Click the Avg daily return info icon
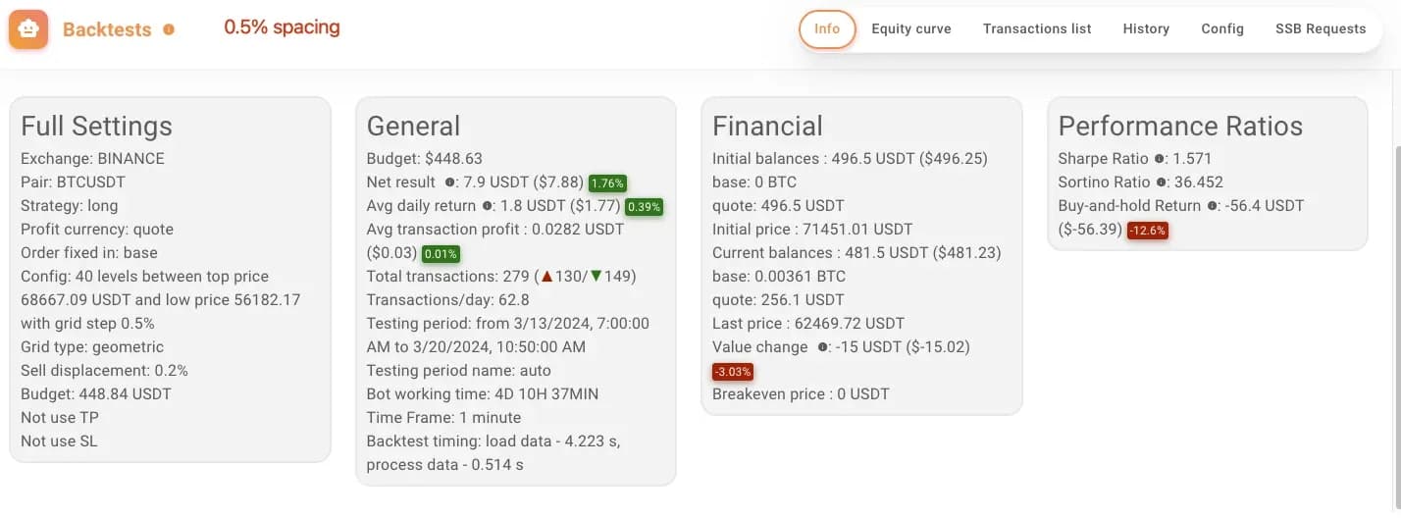The width and height of the screenshot is (1401, 520). tap(487, 206)
